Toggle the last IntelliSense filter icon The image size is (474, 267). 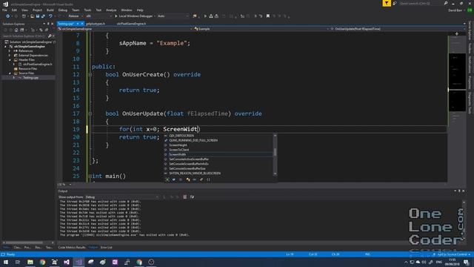click(x=208, y=179)
